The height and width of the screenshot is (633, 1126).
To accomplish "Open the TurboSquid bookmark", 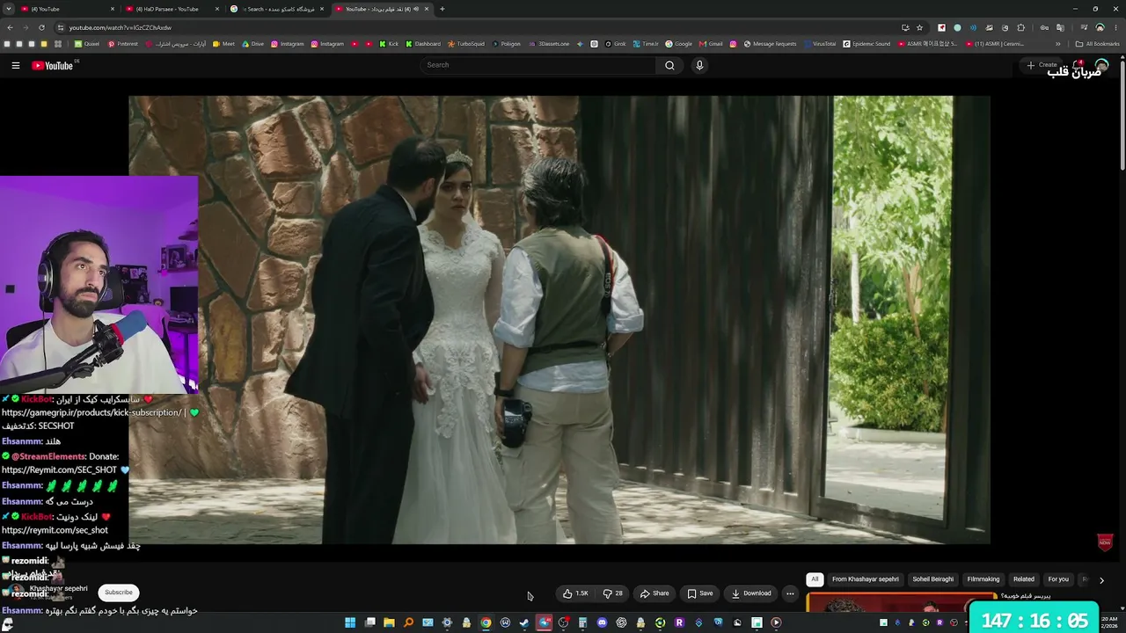I will click(x=465, y=44).
